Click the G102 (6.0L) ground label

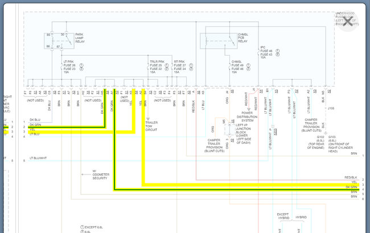click(316, 142)
